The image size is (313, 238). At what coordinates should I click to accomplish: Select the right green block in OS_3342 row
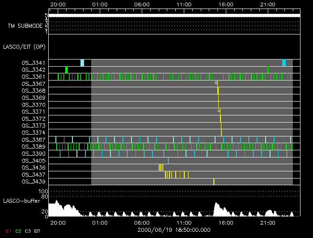[x=268, y=69]
